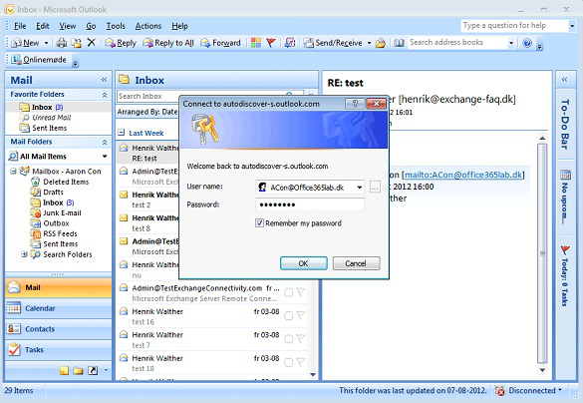Open the Go menu
This screenshot has height=403, width=583.
coord(91,26)
